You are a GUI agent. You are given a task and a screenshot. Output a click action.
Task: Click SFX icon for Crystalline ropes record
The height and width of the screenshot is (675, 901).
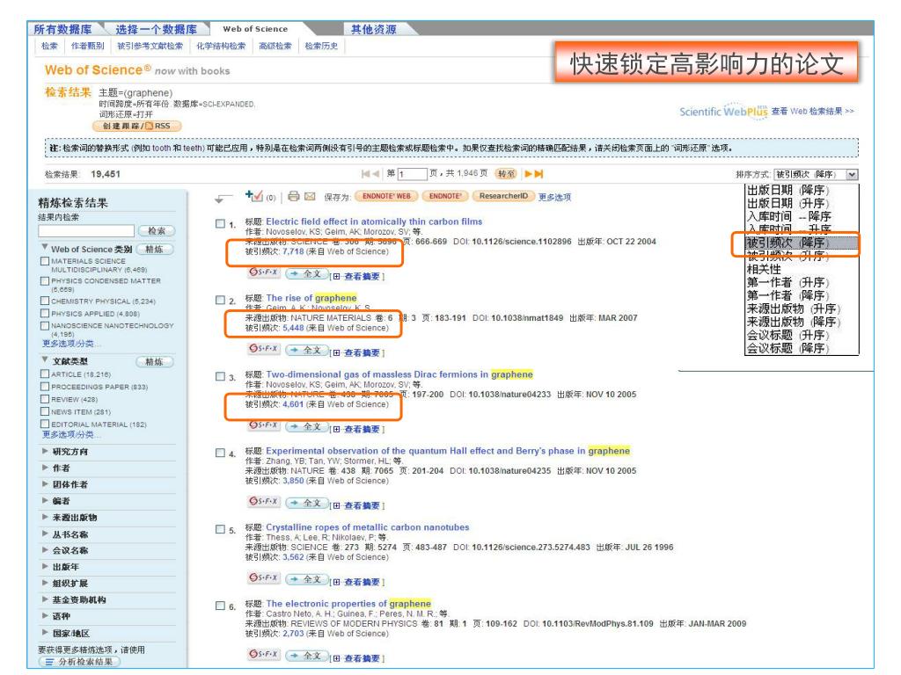[x=264, y=577]
